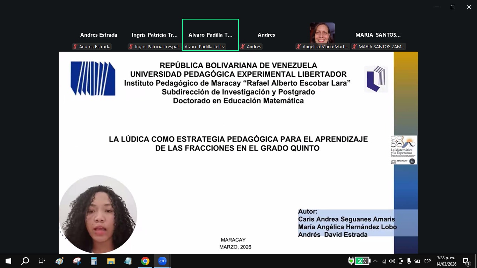
Task: Open File Explorer from the taskbar
Action: 111,261
